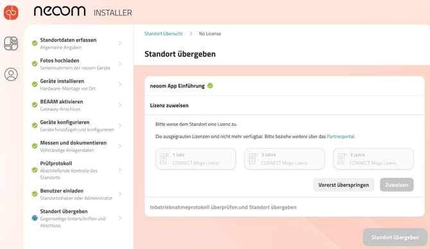This screenshot has height=249, width=430.
Task: Select the 1 Jahr CONNECT Mega Lizenz
Action: coord(196,159)
